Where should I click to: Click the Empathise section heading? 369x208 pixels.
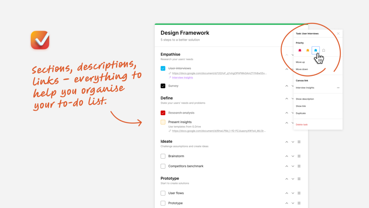click(170, 54)
